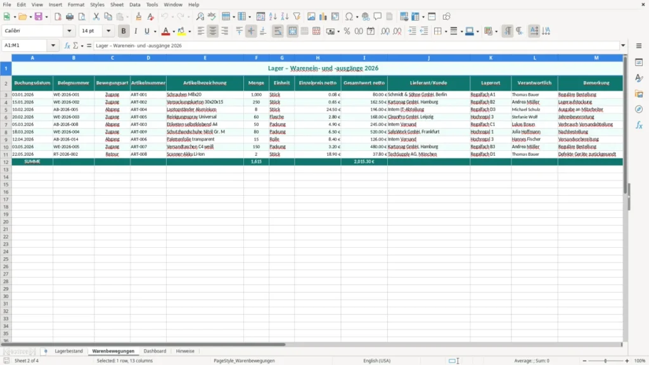Click the zoom slider
The height and width of the screenshot is (365, 649).
click(x=605, y=361)
